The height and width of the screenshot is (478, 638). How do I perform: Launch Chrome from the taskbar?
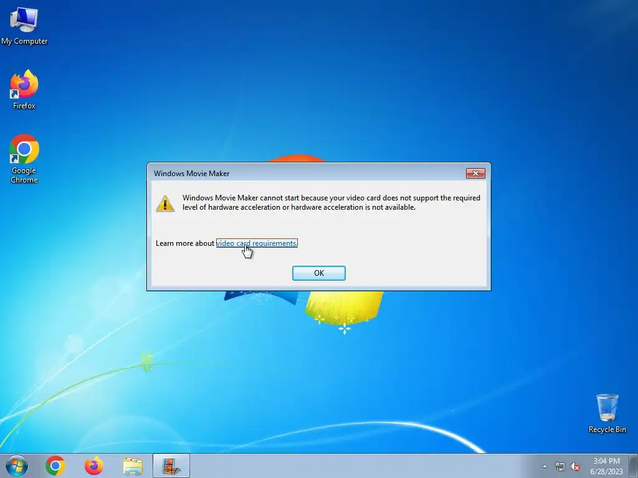[55, 466]
